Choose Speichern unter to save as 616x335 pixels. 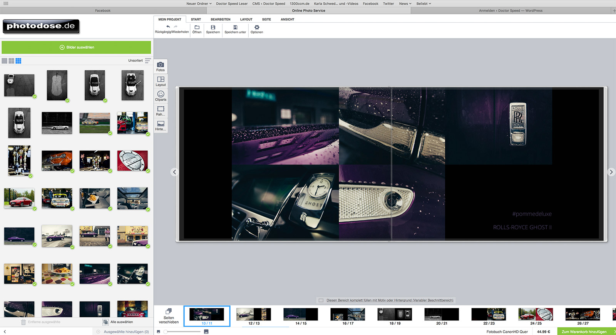point(235,29)
